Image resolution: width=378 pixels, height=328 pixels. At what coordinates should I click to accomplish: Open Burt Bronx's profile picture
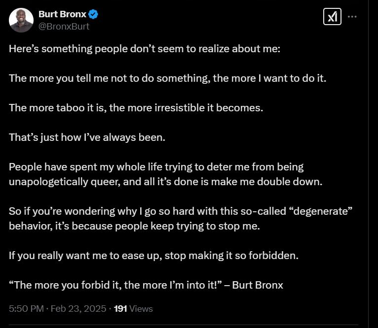tap(21, 20)
